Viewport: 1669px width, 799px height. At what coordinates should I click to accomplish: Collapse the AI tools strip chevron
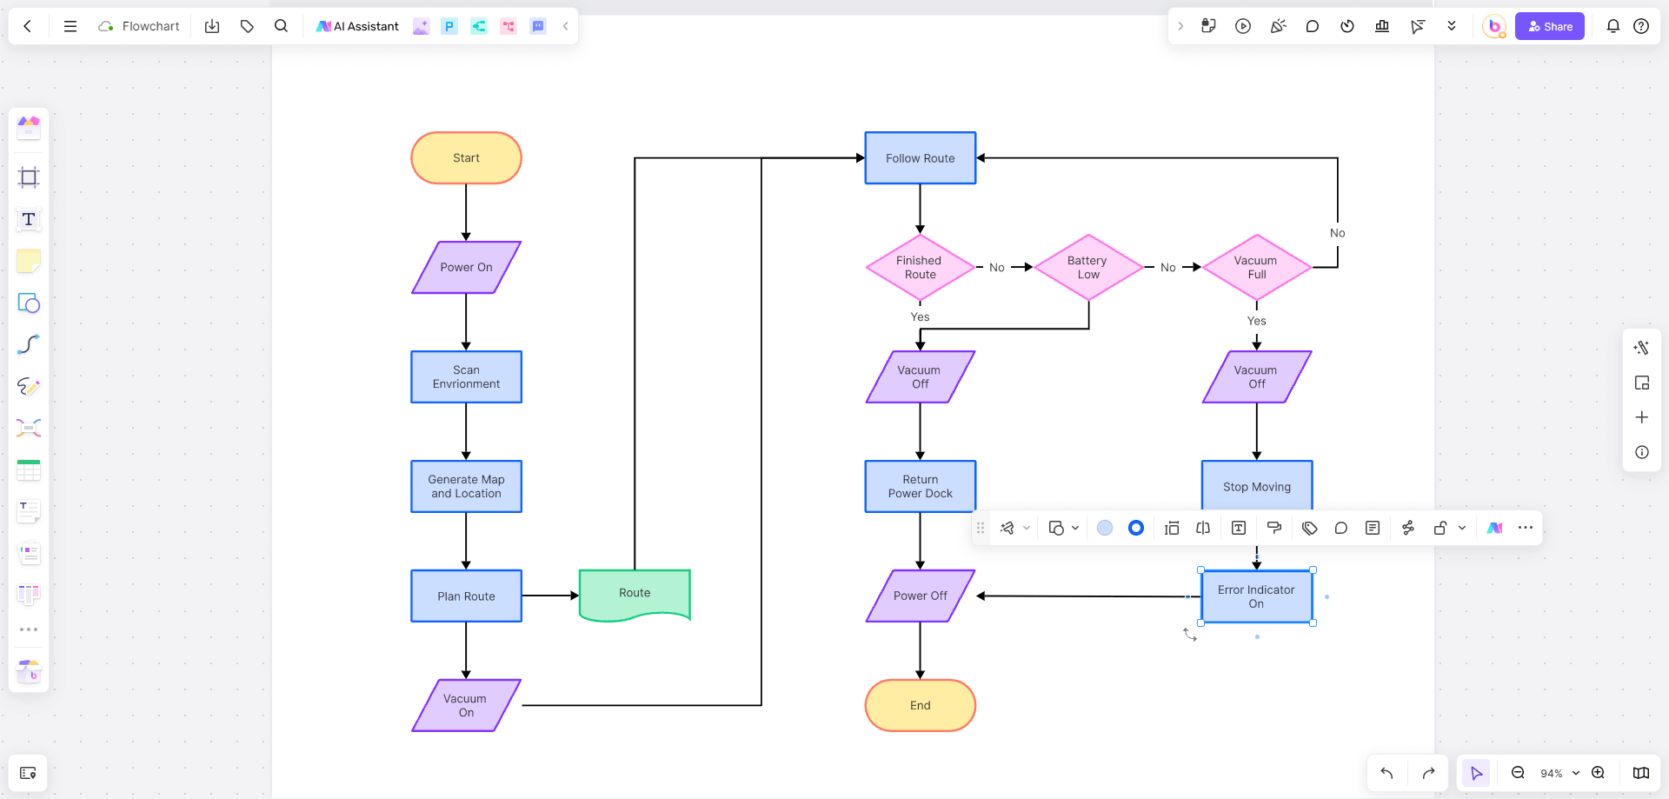566,26
